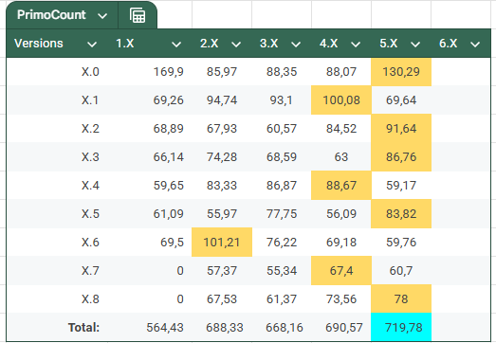The image size is (496, 343).
Task: Select the X.8 row label
Action: (90, 299)
